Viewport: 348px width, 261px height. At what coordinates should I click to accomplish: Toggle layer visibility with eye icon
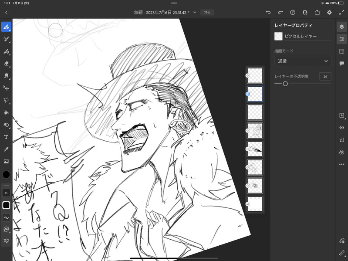point(342,128)
